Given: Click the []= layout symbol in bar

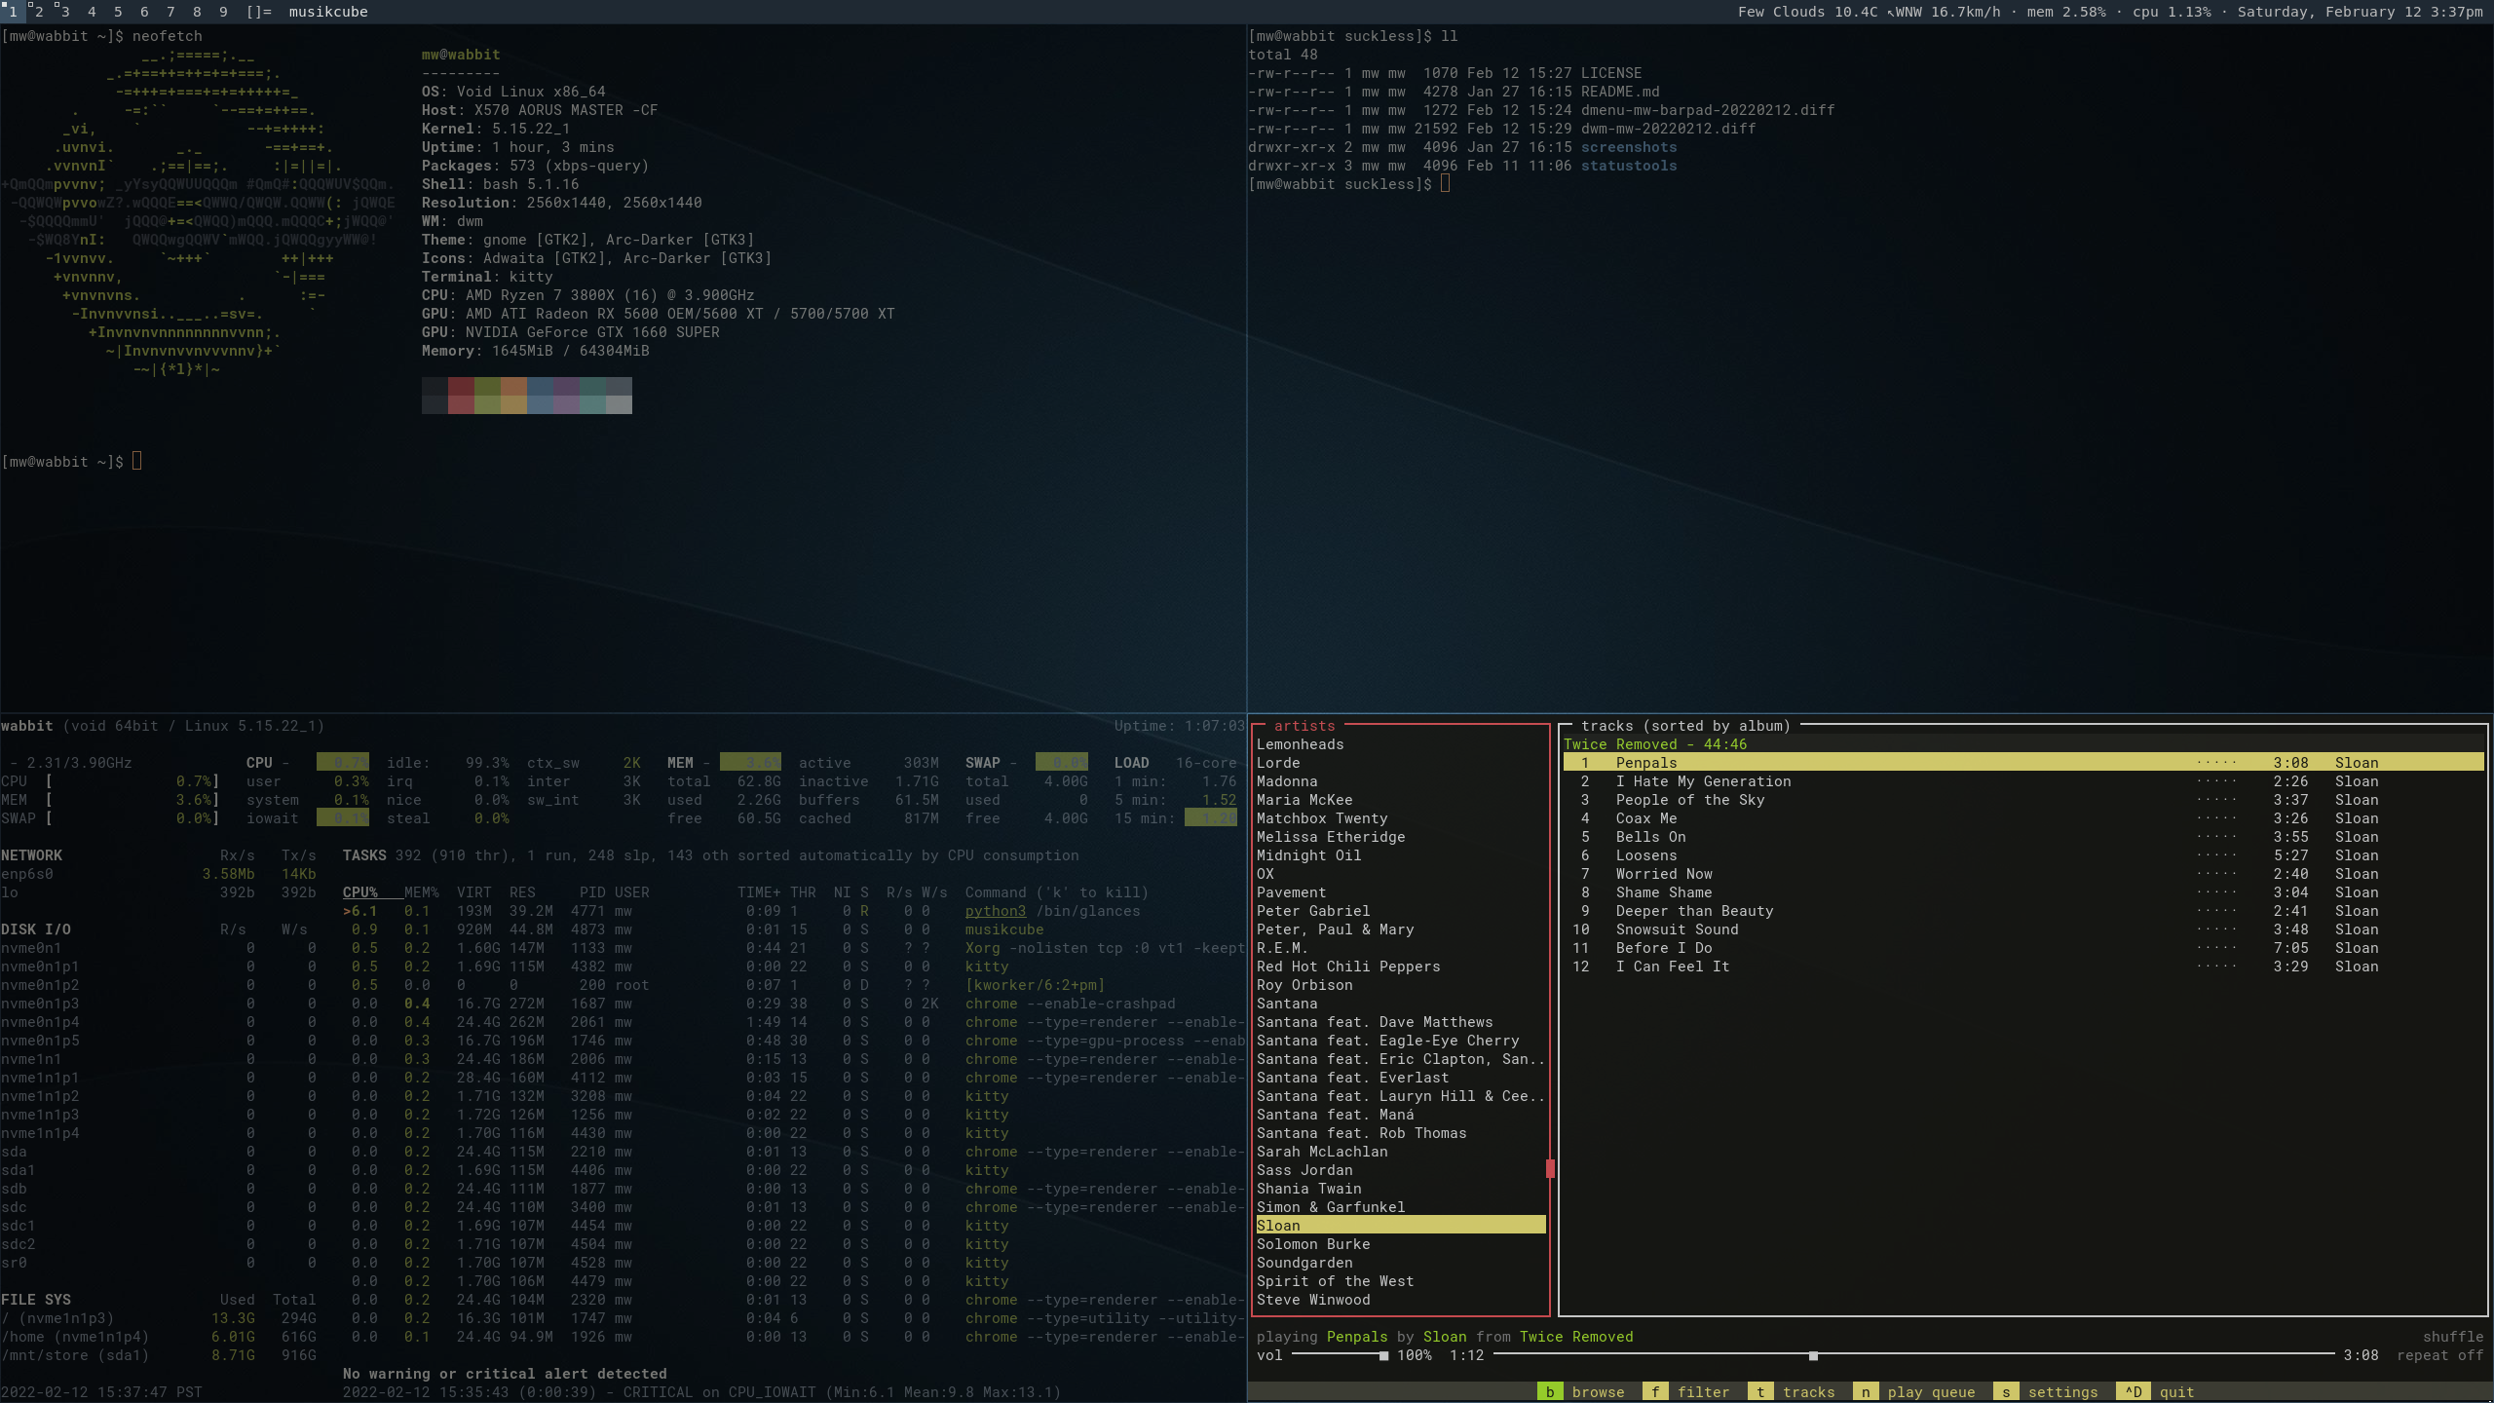Looking at the screenshot, I should tap(259, 12).
